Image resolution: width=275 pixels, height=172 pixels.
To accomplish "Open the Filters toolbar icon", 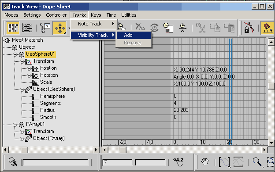I will (x=45, y=28).
